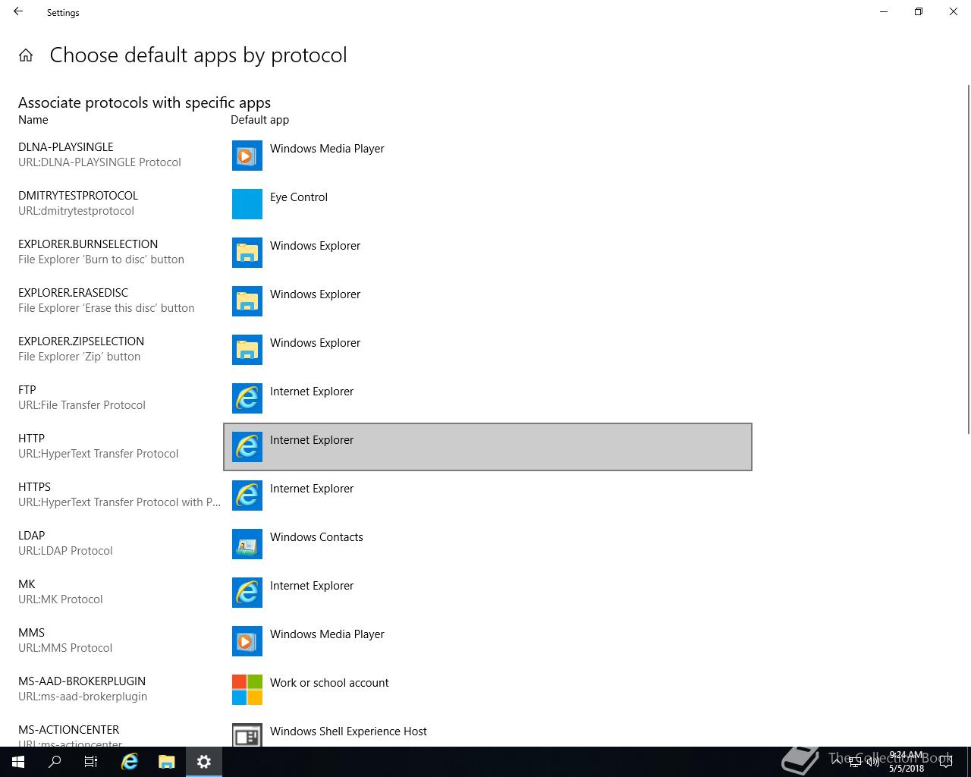971x777 pixels.
Task: Click the 'URL:ms-aad-brokerplugin' description
Action: [83, 697]
